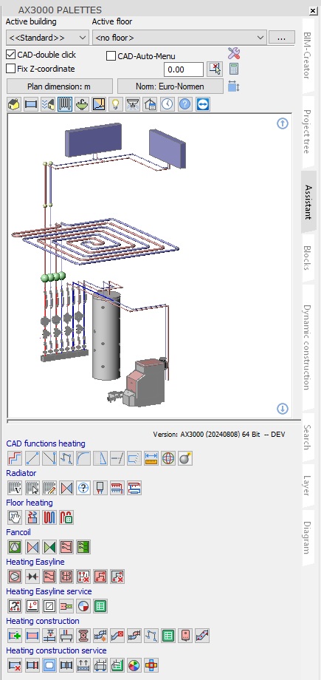321x680 pixels.
Task: Click the down arrow in the preview
Action: coord(283,408)
